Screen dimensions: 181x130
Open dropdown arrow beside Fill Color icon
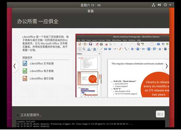98,49
